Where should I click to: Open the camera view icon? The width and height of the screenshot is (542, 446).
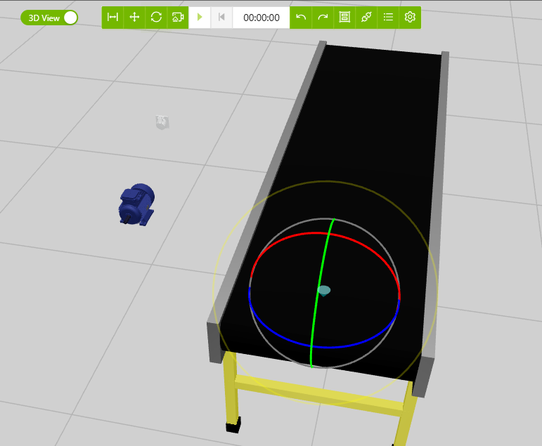[x=178, y=18]
